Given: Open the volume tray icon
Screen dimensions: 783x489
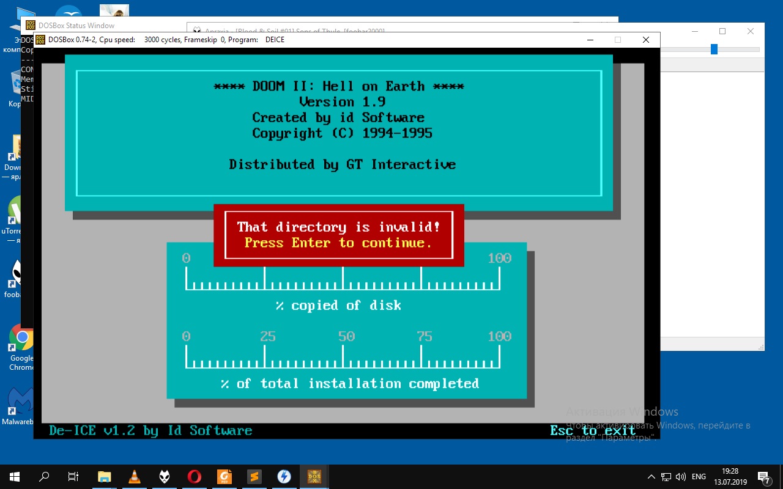Looking at the screenshot, I should coord(680,477).
